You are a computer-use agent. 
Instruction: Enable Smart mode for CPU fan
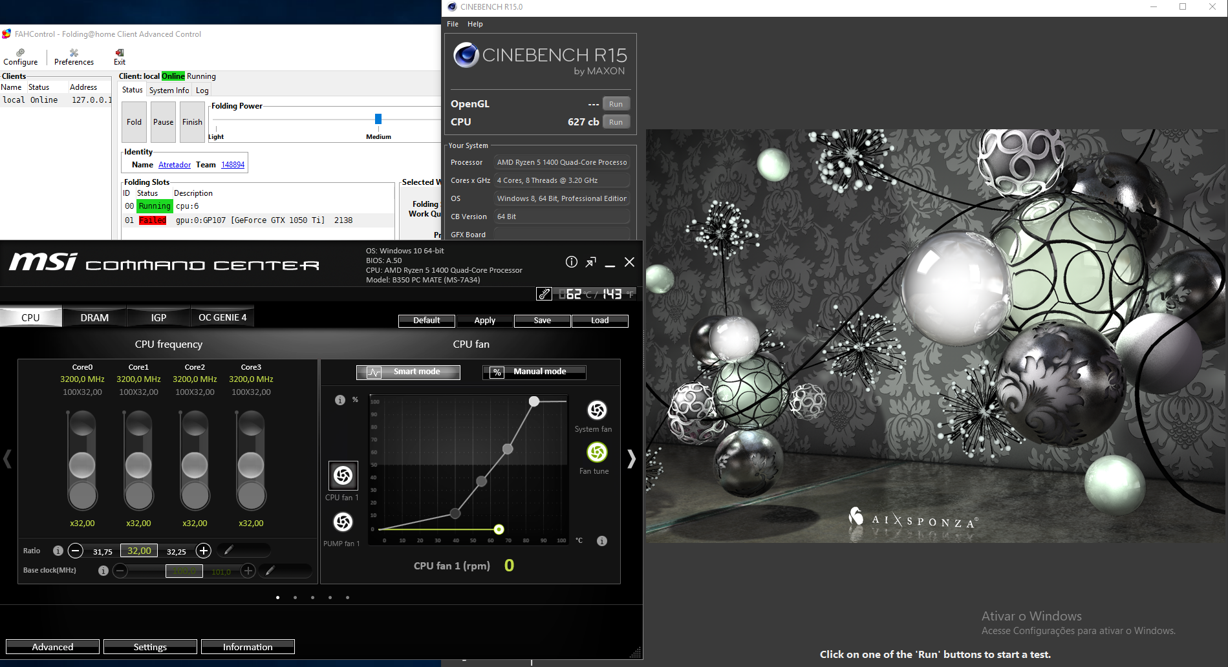point(408,372)
